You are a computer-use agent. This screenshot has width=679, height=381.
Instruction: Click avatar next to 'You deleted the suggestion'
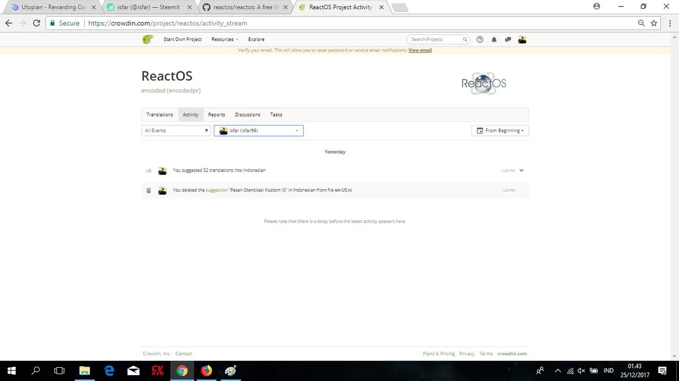pyautogui.click(x=162, y=190)
